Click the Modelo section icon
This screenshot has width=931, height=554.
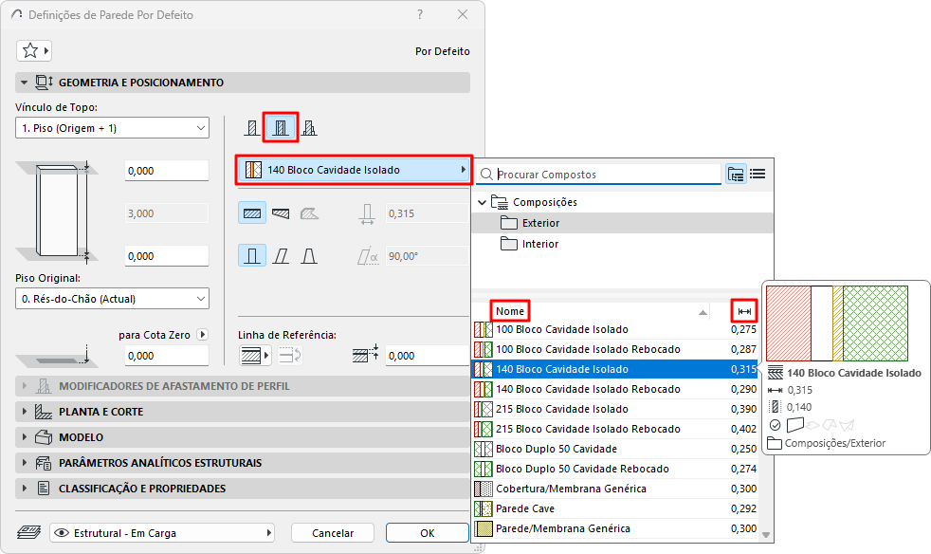[44, 437]
